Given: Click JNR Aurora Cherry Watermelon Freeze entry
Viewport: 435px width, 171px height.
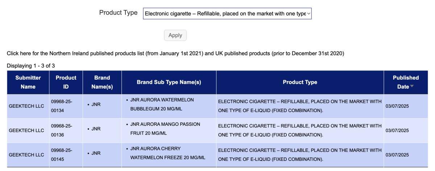Looking at the screenshot, I should (x=167, y=153).
